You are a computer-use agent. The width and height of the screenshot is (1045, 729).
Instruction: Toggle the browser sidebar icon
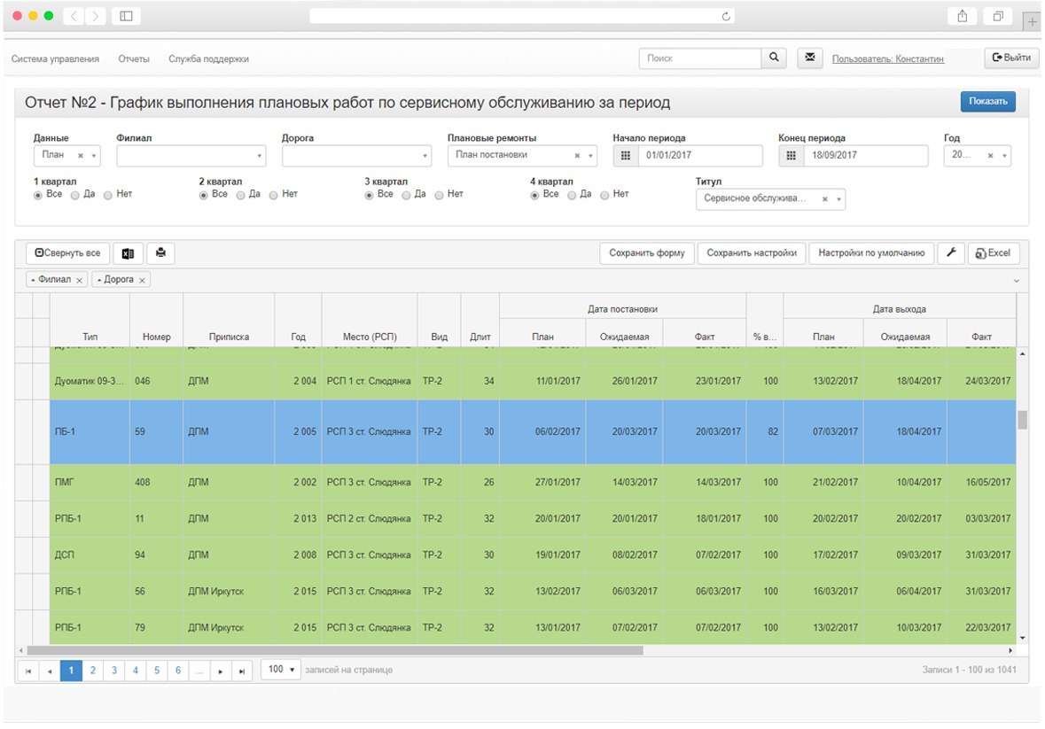(x=126, y=16)
